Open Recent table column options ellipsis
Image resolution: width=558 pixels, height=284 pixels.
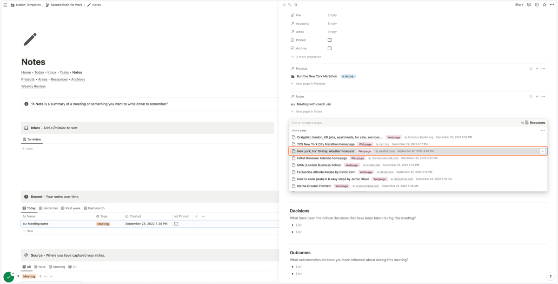point(203,216)
